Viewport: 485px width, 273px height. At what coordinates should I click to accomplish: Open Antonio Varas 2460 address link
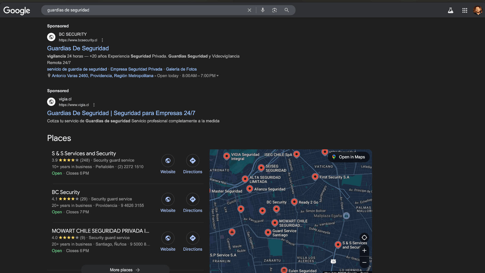102,76
